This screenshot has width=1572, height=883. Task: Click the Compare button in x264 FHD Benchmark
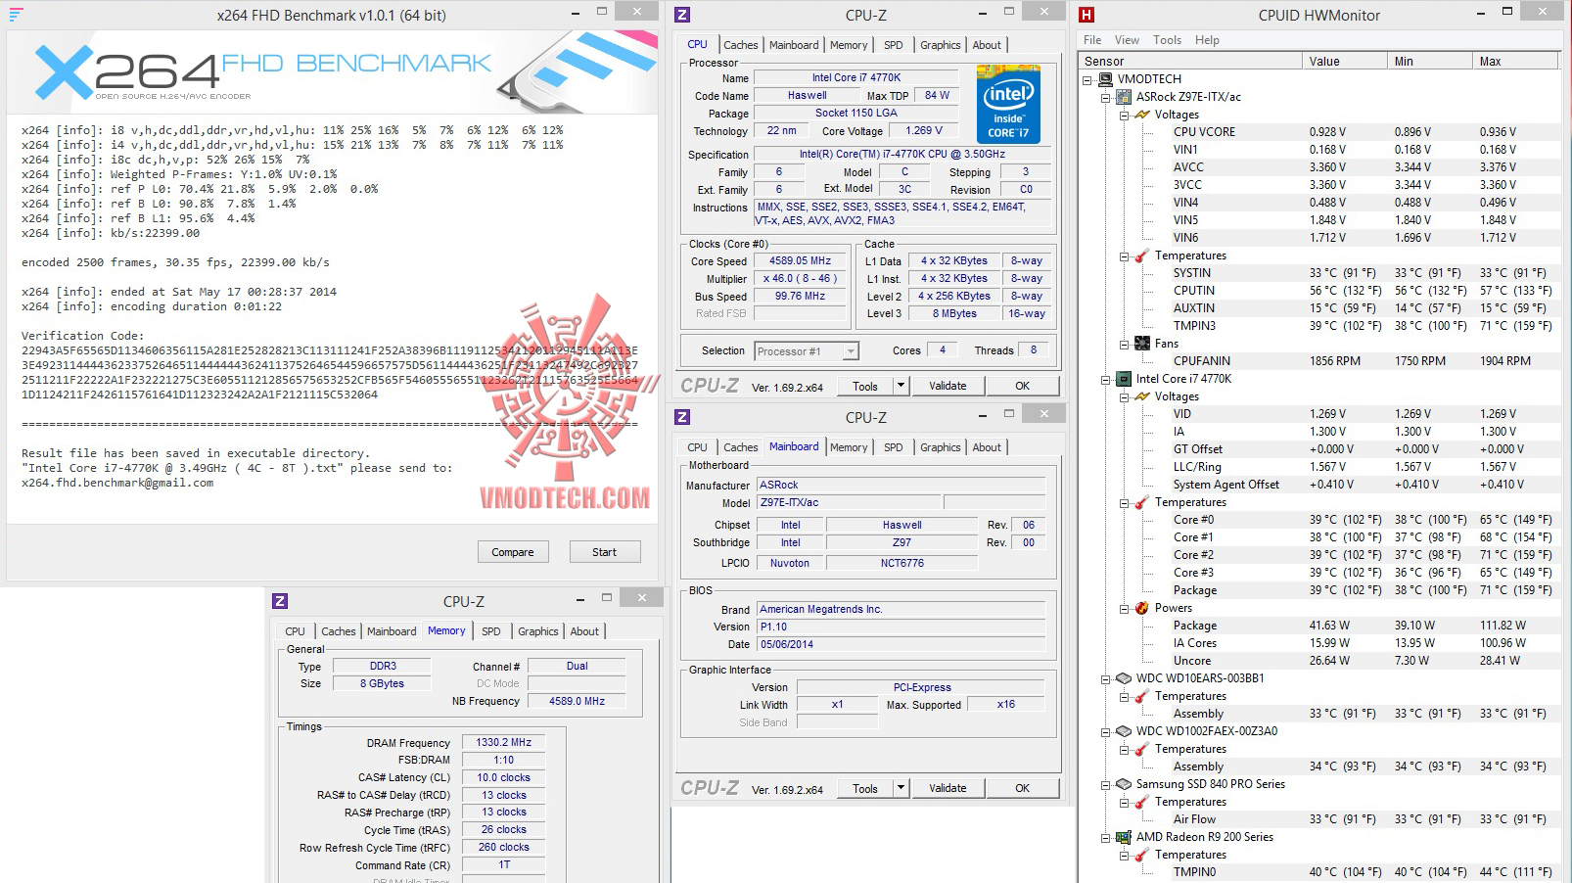513,552
